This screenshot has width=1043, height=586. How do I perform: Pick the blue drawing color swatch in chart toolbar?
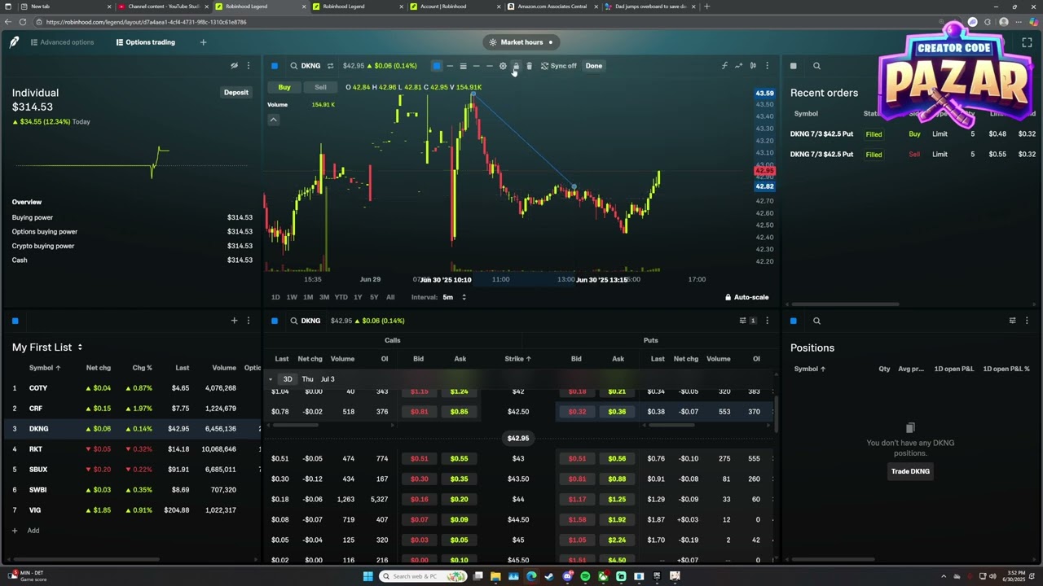[x=437, y=66]
